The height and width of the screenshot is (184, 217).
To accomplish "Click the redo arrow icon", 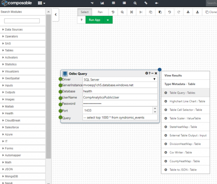I will [179, 12].
